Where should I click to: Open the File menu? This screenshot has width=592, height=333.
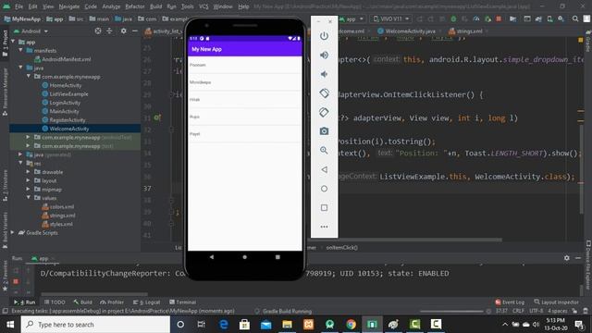point(18,6)
